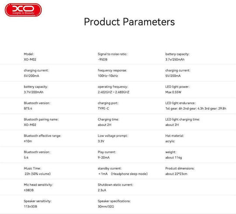Viewport: 236px width, 214px height.
Task: Click the LED light power label
Action: [x=177, y=87]
